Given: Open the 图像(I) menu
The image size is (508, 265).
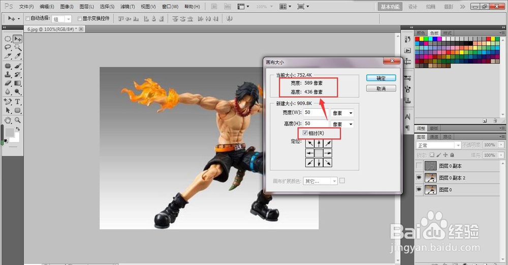Looking at the screenshot, I should [x=67, y=7].
